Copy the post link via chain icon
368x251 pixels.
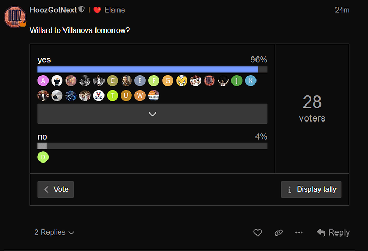(x=278, y=232)
